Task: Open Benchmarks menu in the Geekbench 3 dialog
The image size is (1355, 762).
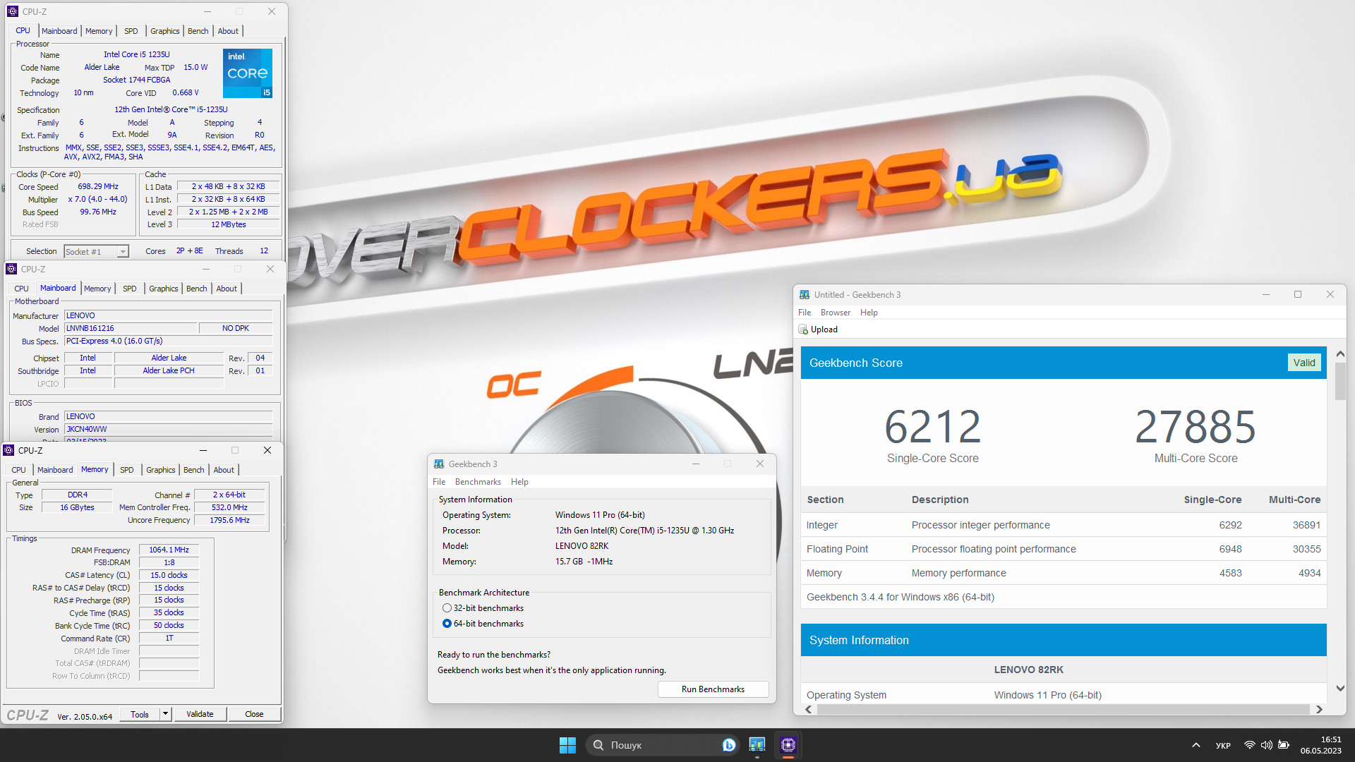Action: pyautogui.click(x=478, y=482)
